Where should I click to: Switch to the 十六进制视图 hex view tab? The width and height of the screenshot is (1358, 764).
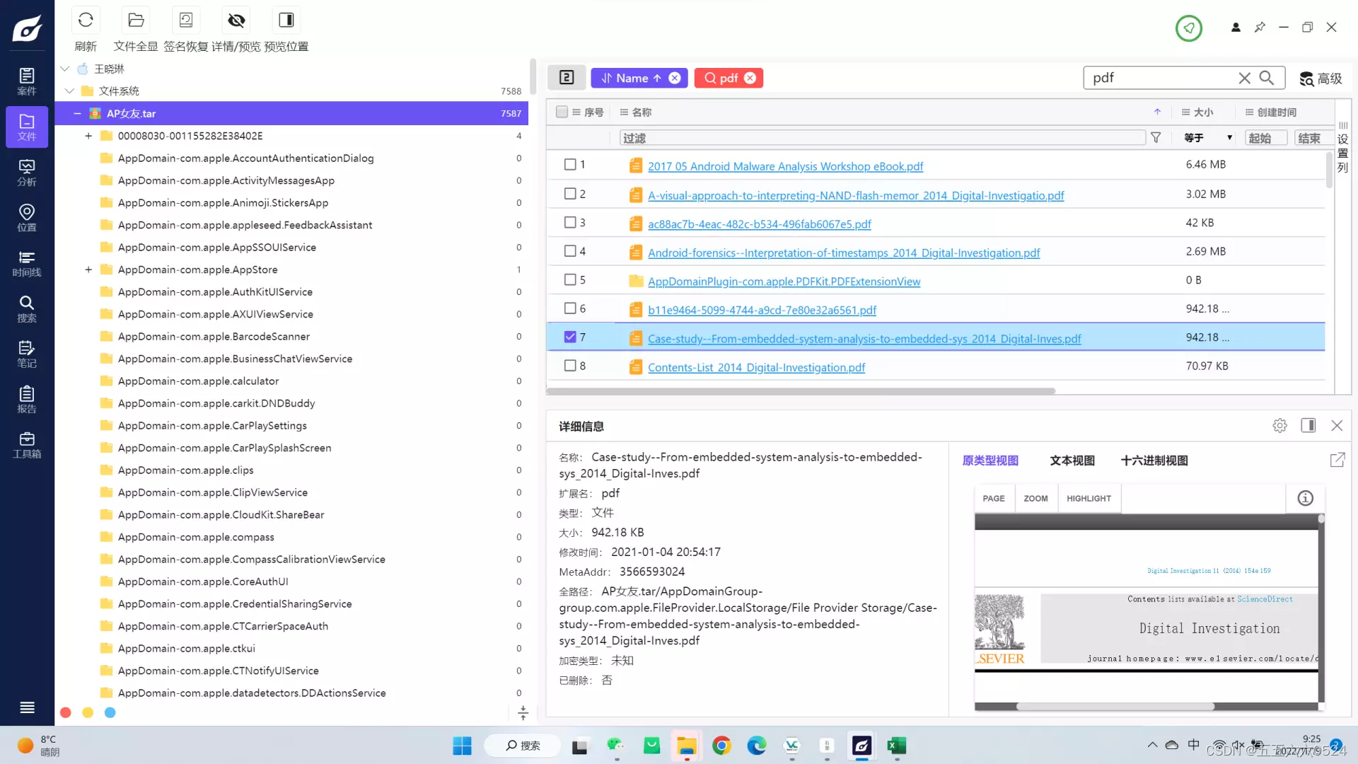tap(1154, 461)
